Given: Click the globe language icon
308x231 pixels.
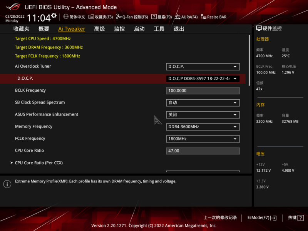Looking at the screenshot, I should pyautogui.click(x=66, y=17).
